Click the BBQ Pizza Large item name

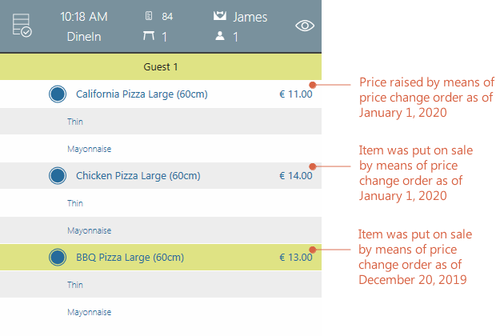(x=130, y=258)
